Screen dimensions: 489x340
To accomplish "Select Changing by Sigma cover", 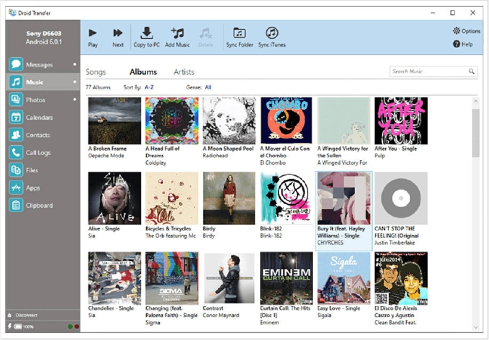I will 172,278.
